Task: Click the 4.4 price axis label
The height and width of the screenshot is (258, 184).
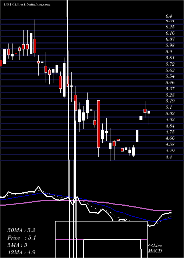Action: (169, 157)
